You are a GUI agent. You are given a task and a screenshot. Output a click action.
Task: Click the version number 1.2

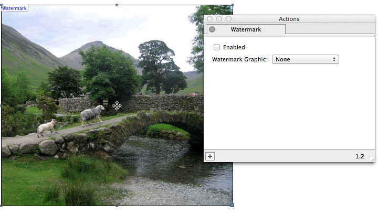click(360, 156)
